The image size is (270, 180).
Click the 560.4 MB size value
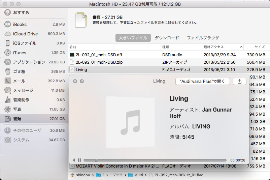pos(256,62)
